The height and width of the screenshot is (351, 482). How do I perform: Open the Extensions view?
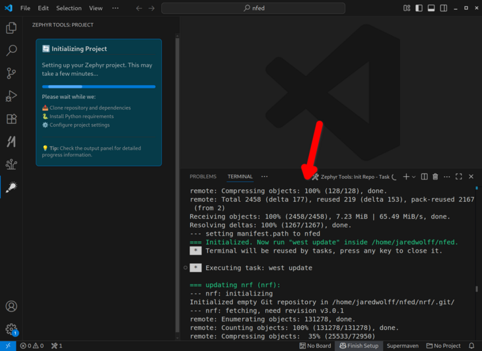11,119
